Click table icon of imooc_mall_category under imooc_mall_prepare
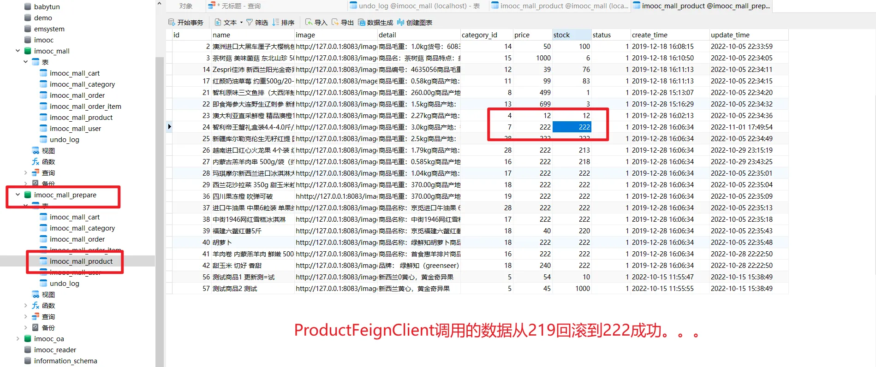 coord(43,228)
